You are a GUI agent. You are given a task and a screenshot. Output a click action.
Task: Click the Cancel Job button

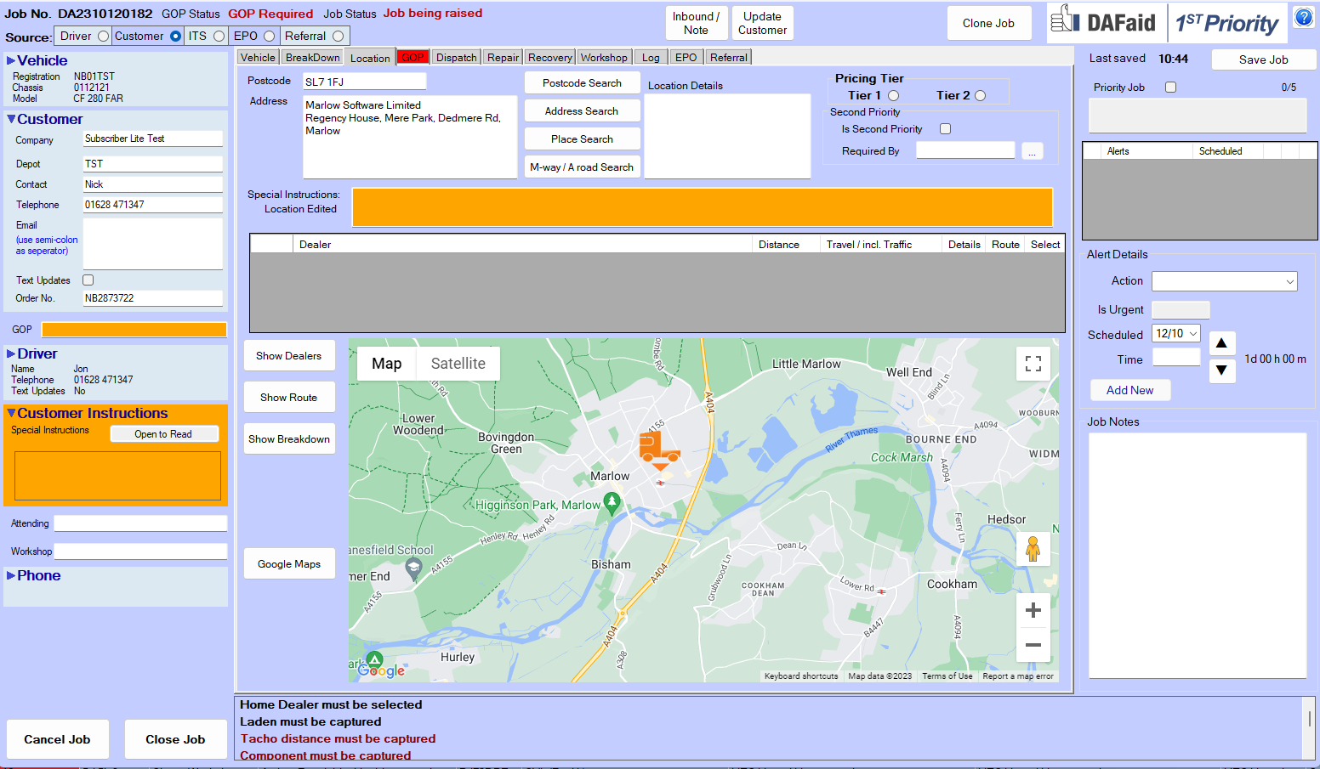pyautogui.click(x=57, y=739)
